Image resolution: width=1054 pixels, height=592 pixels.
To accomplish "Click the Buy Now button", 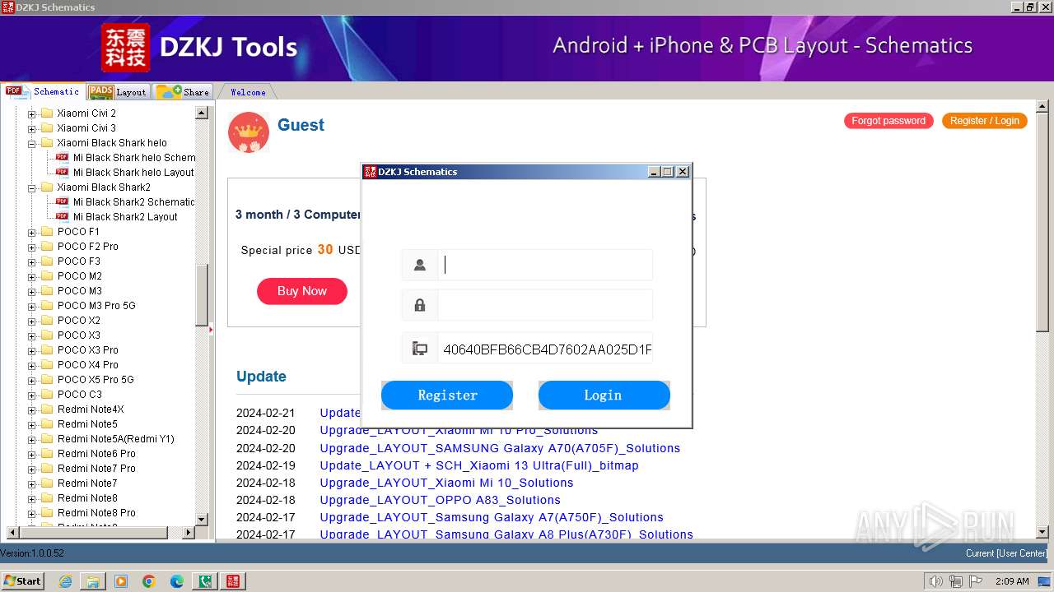I will pos(302,291).
